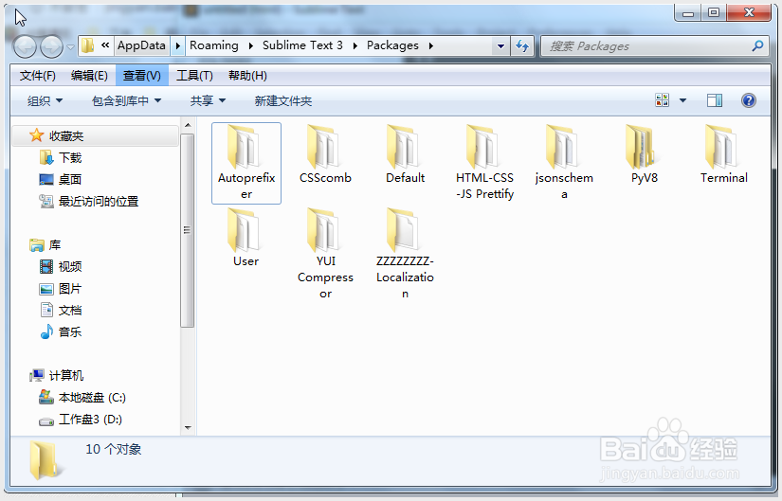Select the Default folder icon
782x501 pixels.
point(404,147)
